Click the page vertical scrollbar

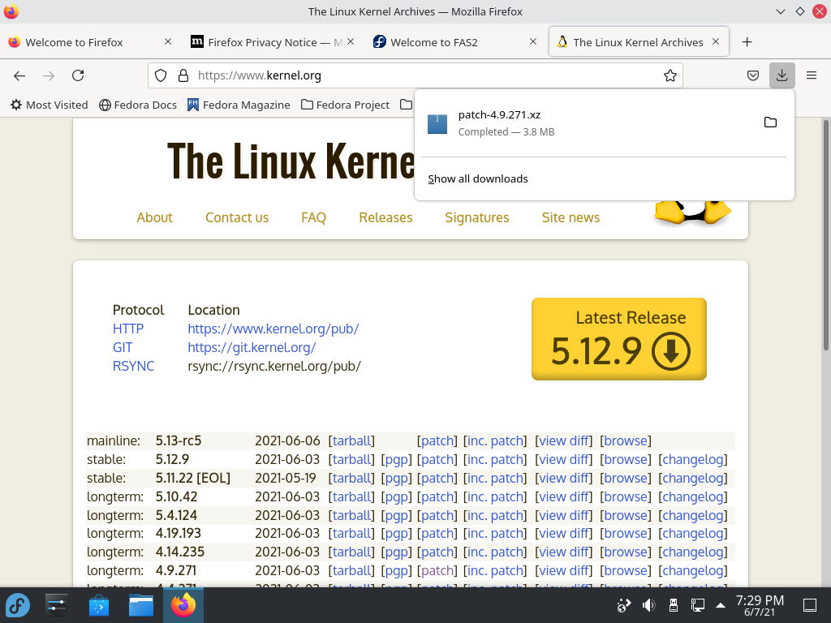[x=825, y=236]
